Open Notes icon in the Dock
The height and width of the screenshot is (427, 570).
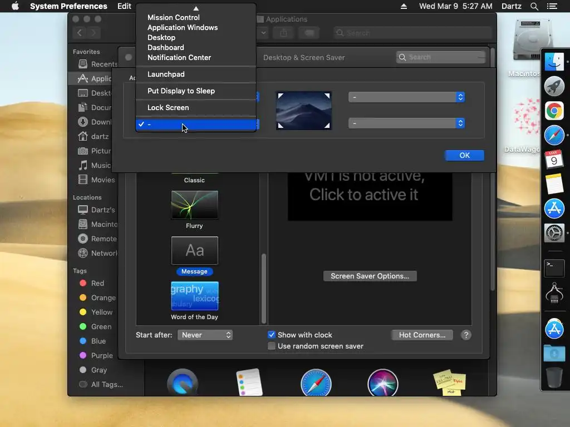pyautogui.click(x=554, y=183)
